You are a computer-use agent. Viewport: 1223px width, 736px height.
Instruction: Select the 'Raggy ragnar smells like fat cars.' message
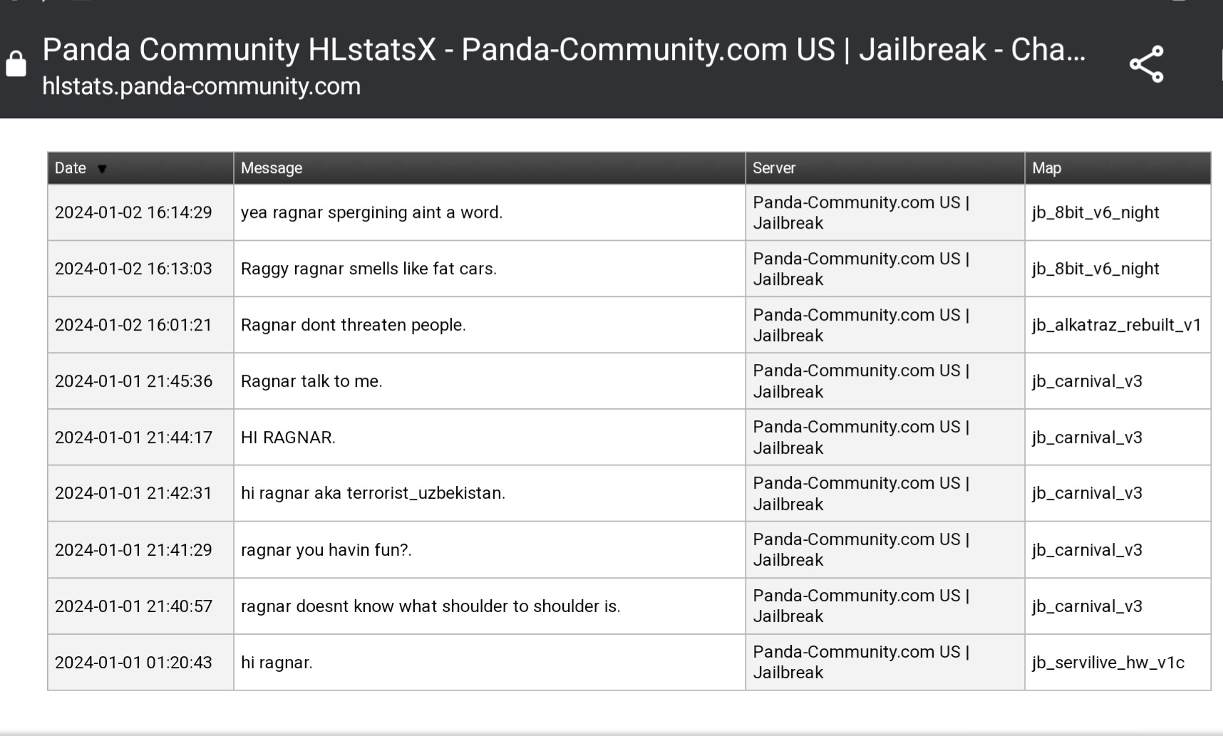click(x=368, y=269)
